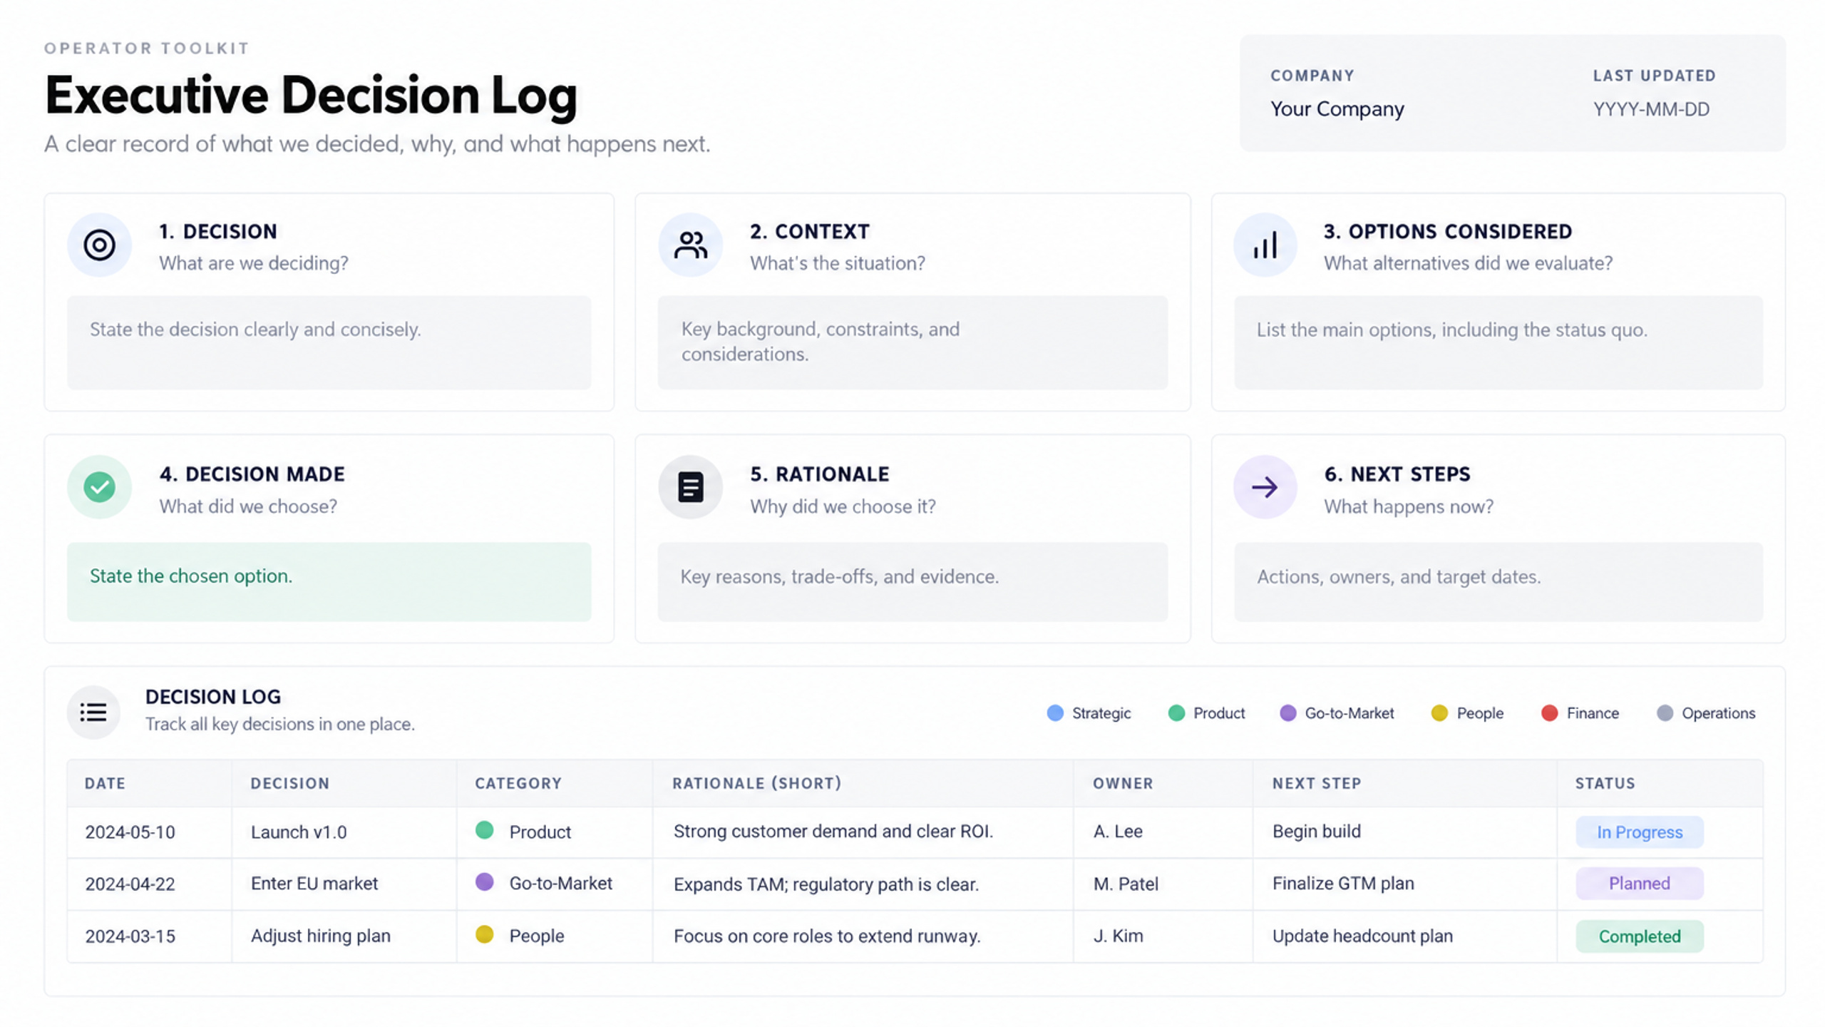The height and width of the screenshot is (1027, 1825).
Task: Click the target icon in Decision card
Action: click(99, 245)
